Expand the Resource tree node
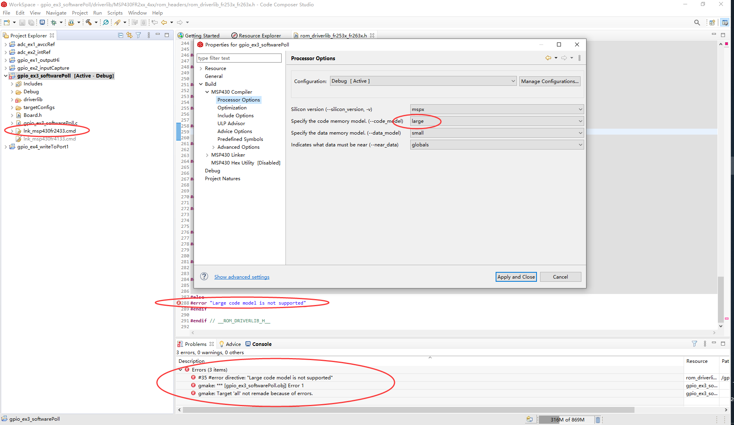Image resolution: width=734 pixels, height=425 pixels. click(x=201, y=68)
